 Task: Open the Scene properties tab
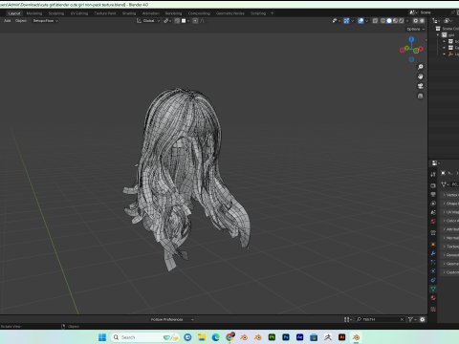(433, 212)
